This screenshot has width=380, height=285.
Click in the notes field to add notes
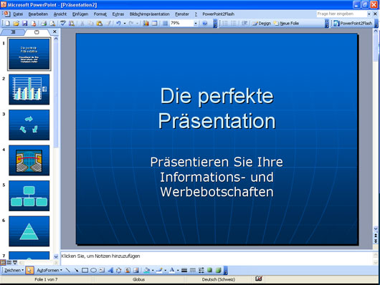[217, 259]
